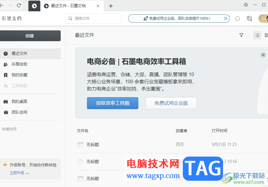Viewport: 268px width, 187px height.
Task: Expand the gold user avatar panel arrow
Action: tap(263, 18)
